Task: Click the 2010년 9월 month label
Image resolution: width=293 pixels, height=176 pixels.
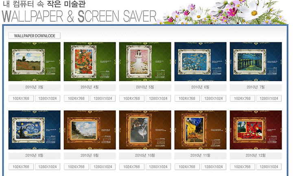Action: click(x=90, y=156)
